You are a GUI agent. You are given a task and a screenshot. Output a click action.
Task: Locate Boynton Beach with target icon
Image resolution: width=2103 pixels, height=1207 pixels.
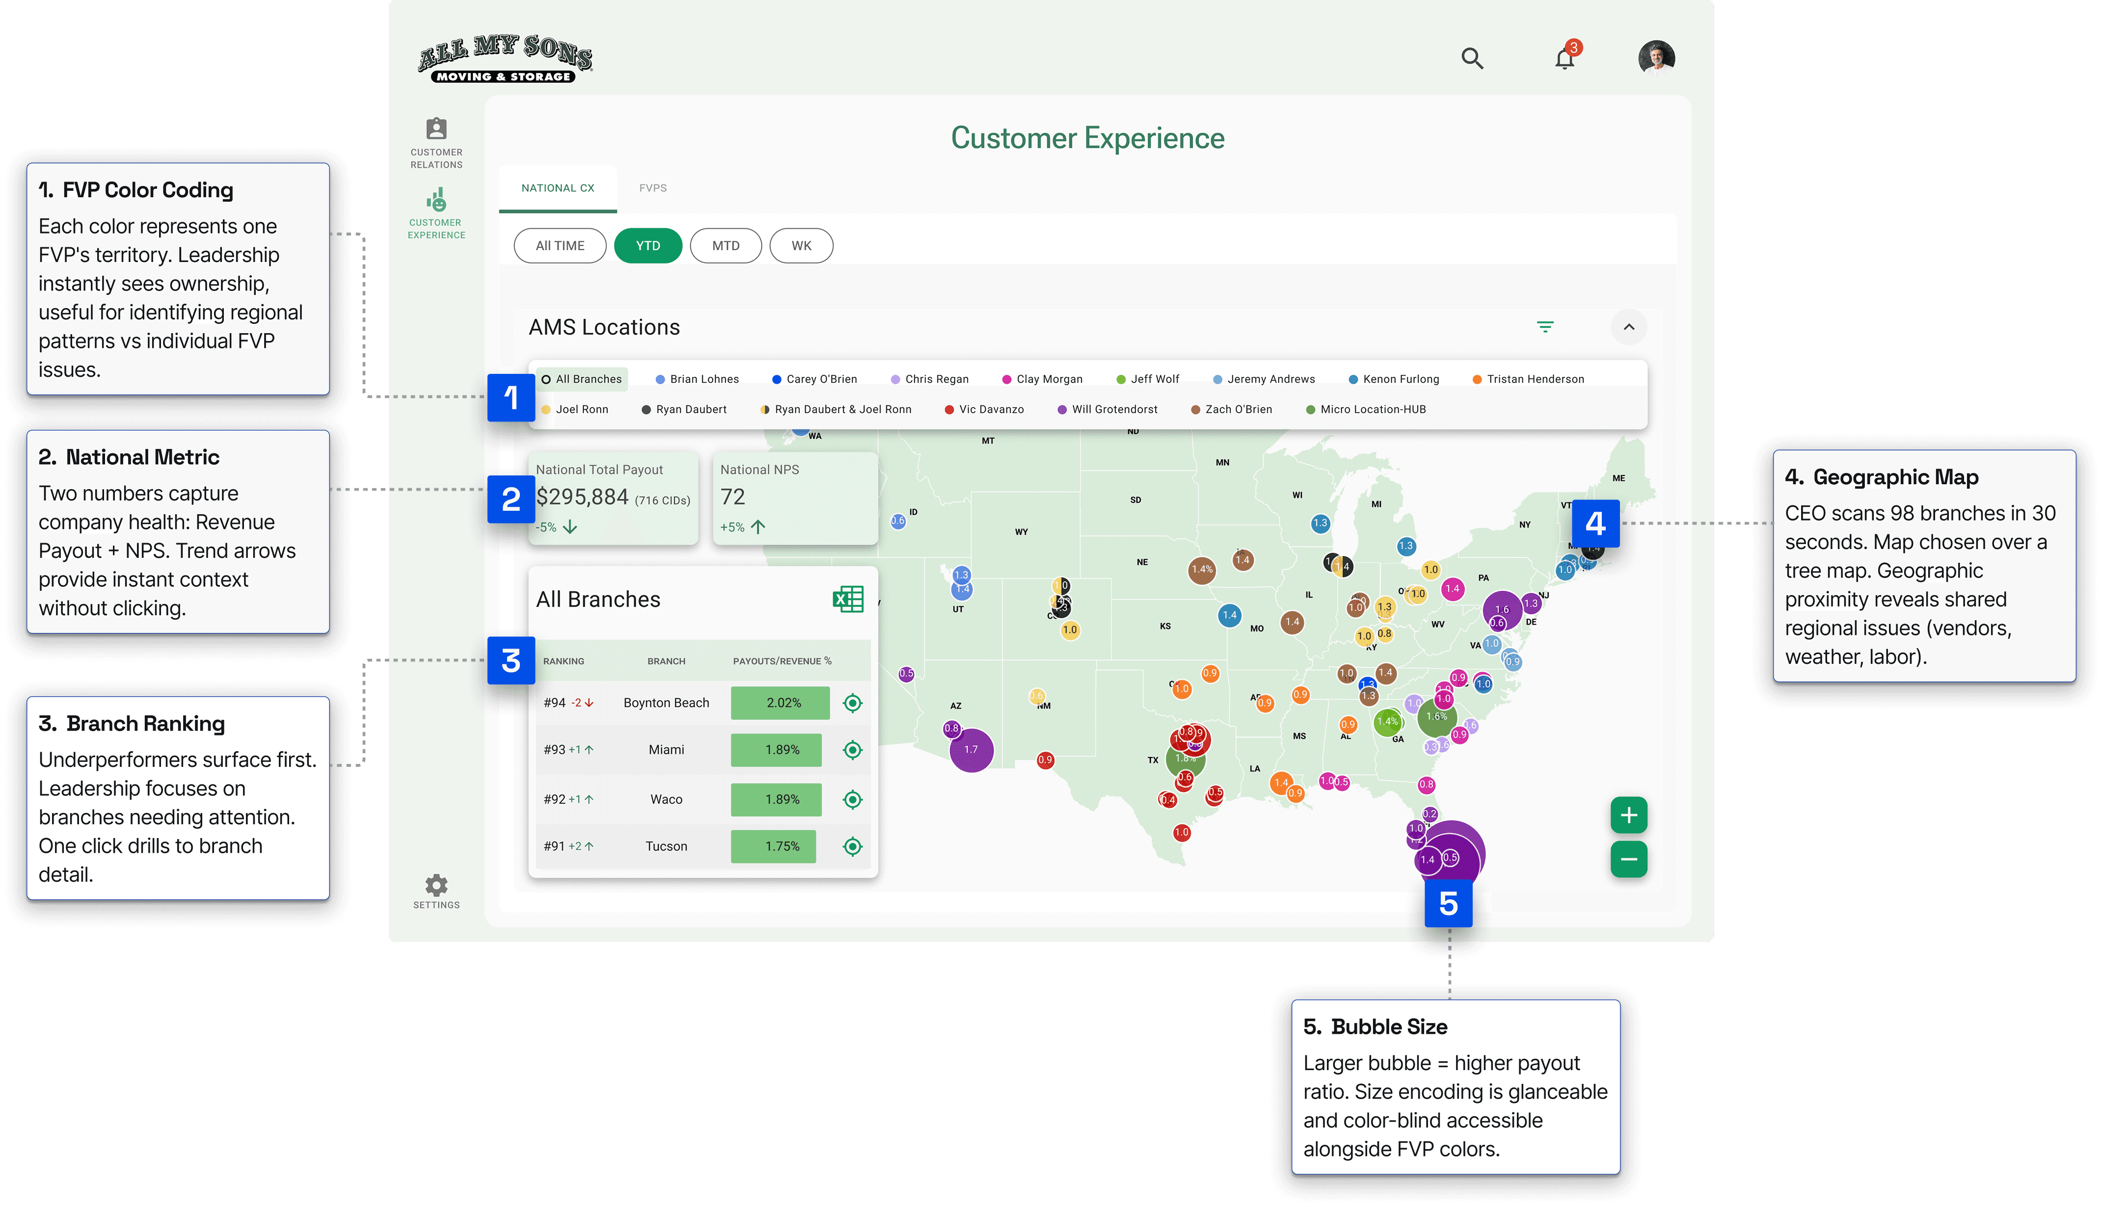[852, 703]
